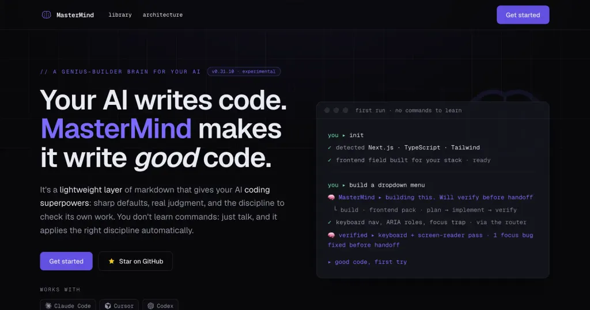Go to the library nav item
Image resolution: width=590 pixels, height=310 pixels.
coord(120,15)
